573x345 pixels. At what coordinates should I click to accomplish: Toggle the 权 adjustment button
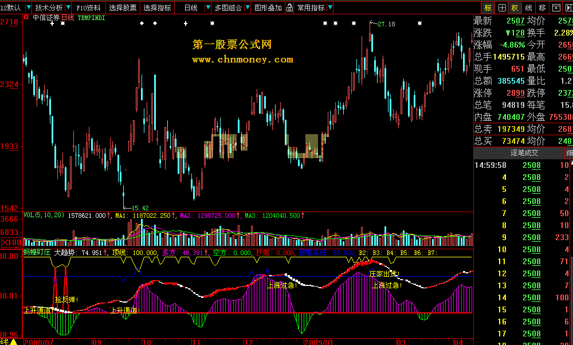click(515, 7)
